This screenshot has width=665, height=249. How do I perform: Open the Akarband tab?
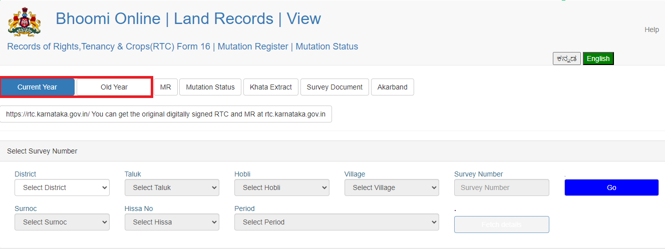(x=392, y=87)
